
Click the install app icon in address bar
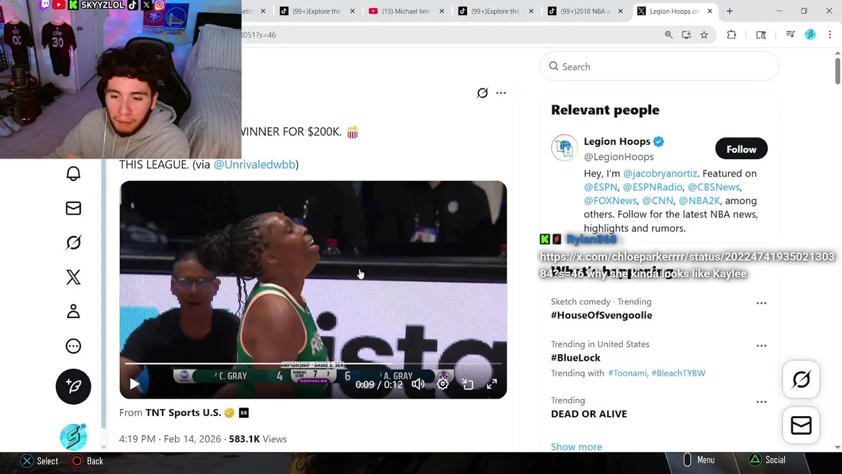coord(687,35)
